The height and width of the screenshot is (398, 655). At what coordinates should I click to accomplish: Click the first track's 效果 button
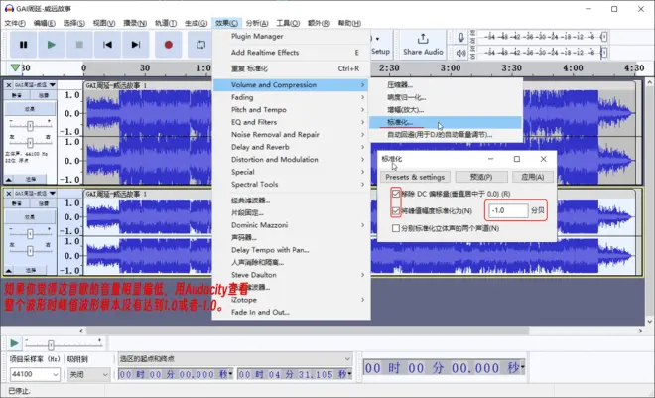(30, 109)
